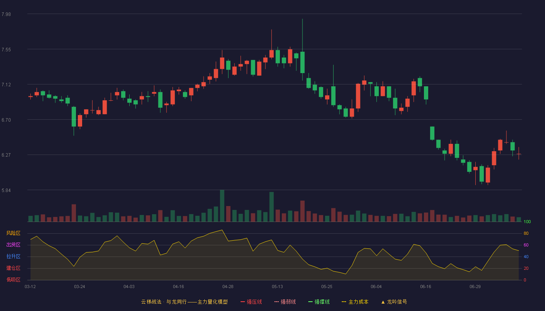545x311 pixels.
Task: Click the 04-03 date axis label
Action: tap(129, 287)
